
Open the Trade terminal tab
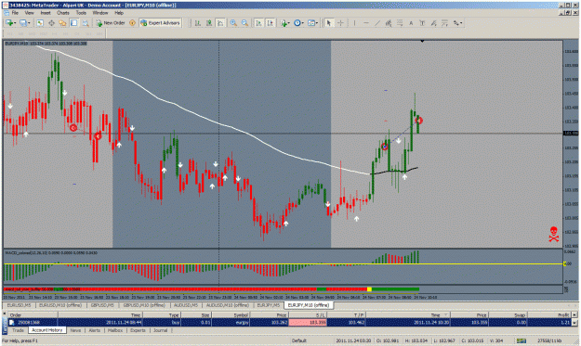(x=18, y=330)
